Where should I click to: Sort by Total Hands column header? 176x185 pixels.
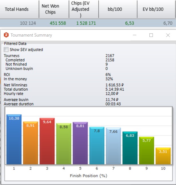tap(19, 9)
